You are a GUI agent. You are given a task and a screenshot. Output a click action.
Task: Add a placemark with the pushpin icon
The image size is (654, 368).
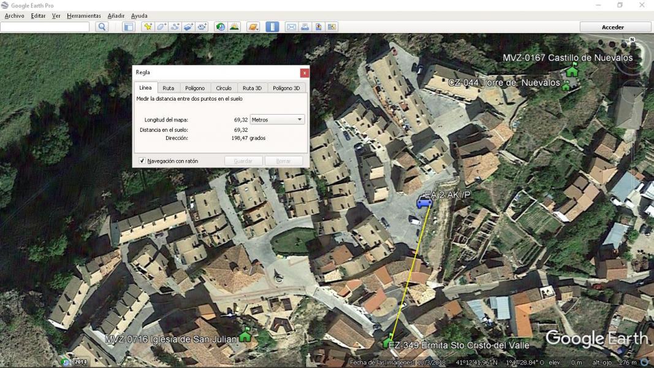click(147, 27)
